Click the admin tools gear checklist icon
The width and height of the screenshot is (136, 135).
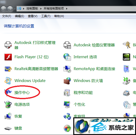click(127, 104)
